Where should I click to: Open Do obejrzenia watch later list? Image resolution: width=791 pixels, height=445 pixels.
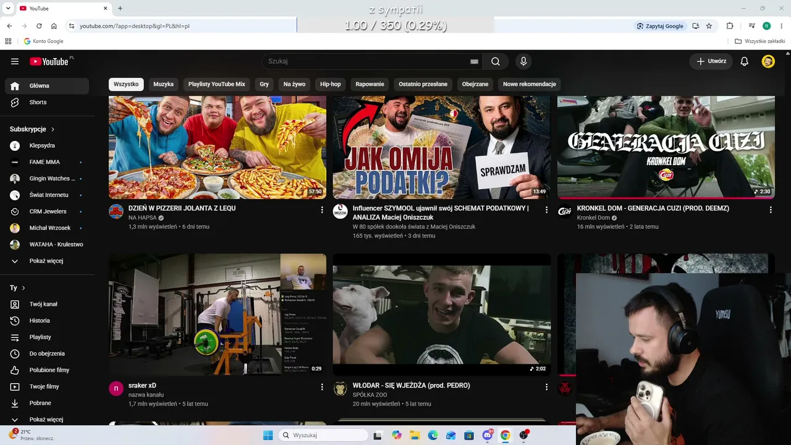(x=47, y=354)
